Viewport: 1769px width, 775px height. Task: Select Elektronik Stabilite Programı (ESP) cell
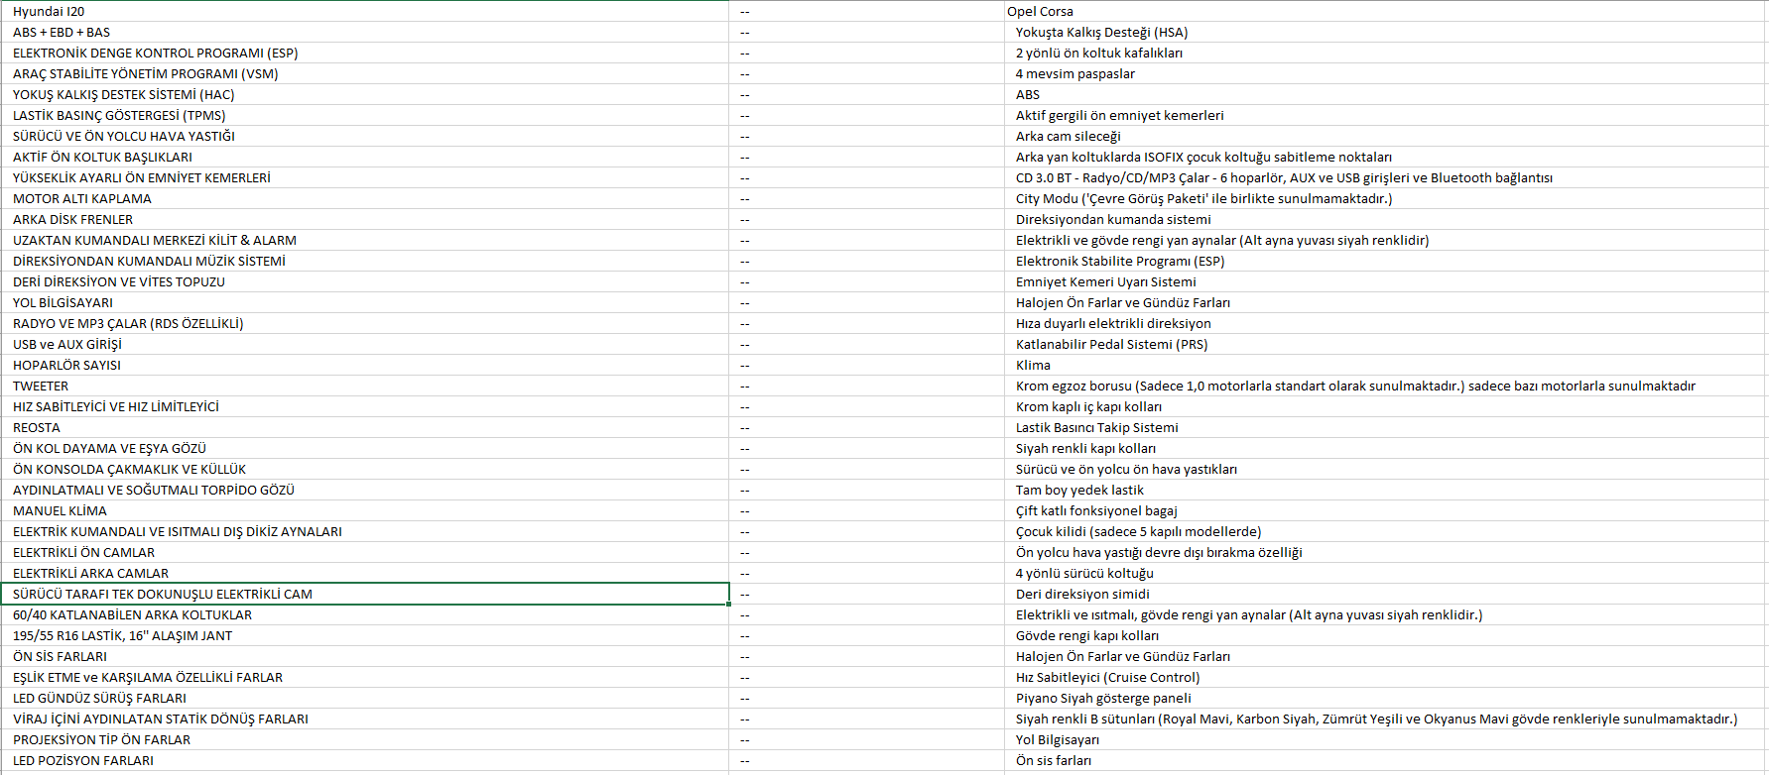1385,261
